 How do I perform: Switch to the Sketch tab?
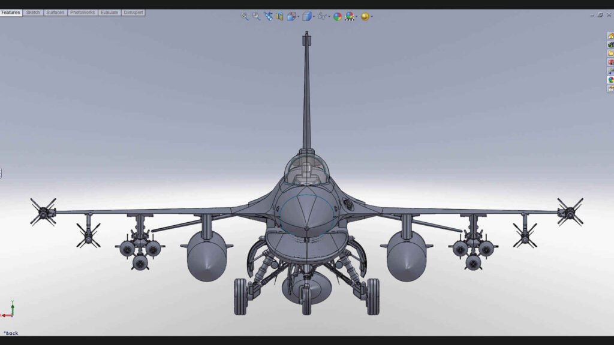tap(33, 13)
